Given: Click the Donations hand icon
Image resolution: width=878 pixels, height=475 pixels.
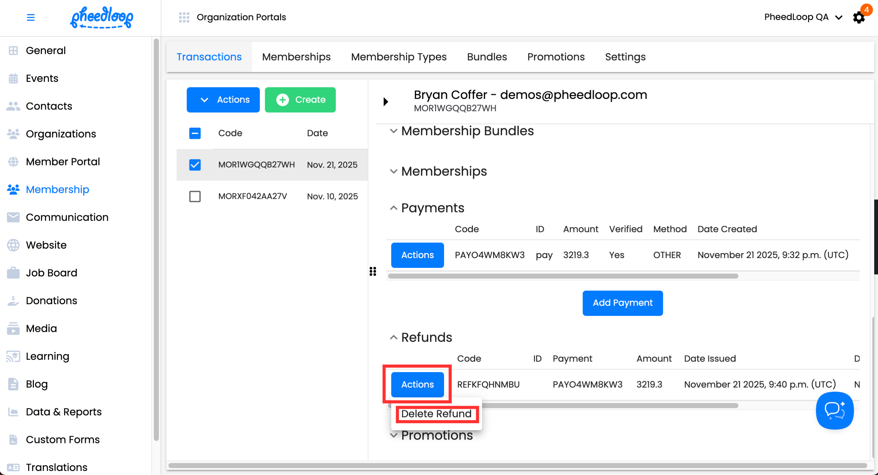Looking at the screenshot, I should click(x=13, y=301).
